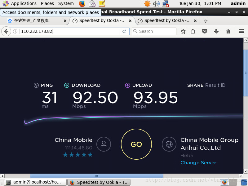The width and height of the screenshot is (248, 186).
Task: Click the upload arrow icon beside UPLOAD
Action: click(127, 85)
